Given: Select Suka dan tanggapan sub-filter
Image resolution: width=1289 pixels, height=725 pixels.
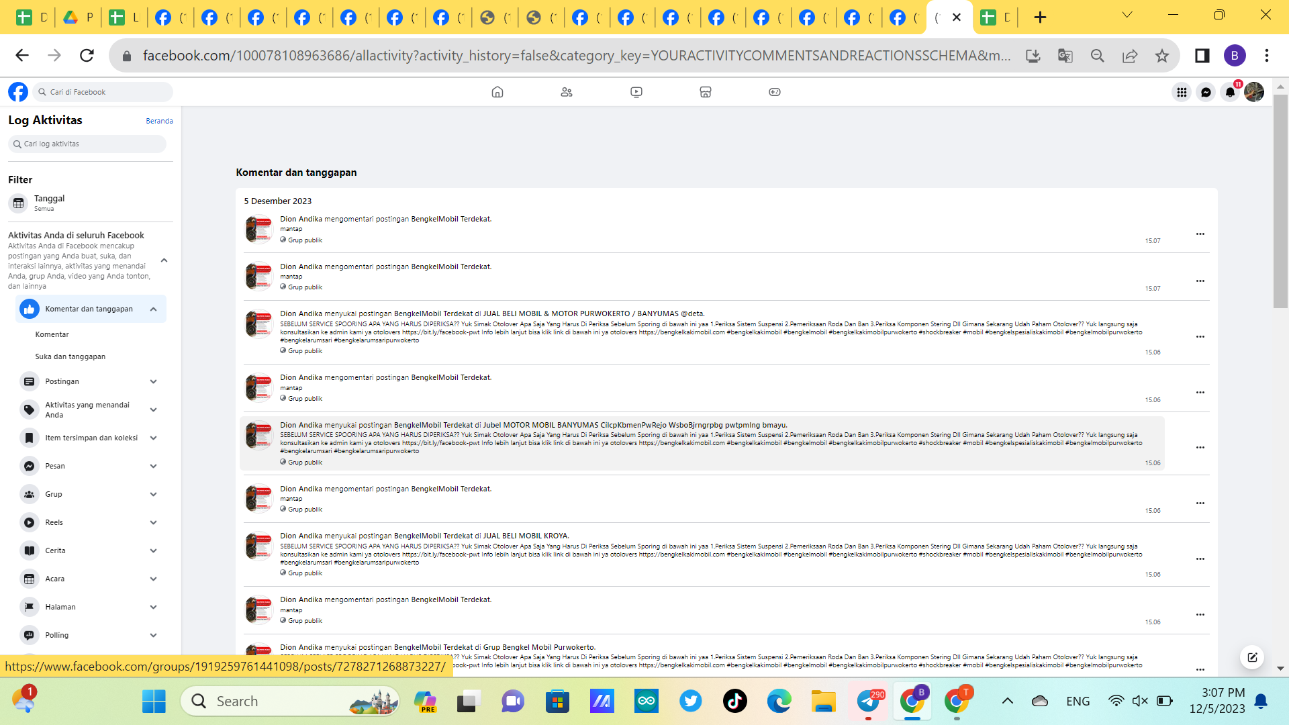Looking at the screenshot, I should [70, 356].
